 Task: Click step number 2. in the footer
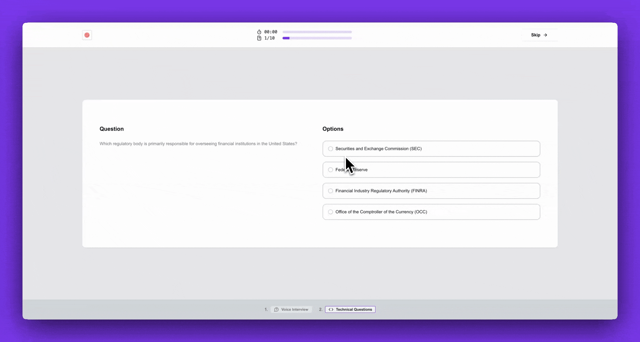pos(321,309)
